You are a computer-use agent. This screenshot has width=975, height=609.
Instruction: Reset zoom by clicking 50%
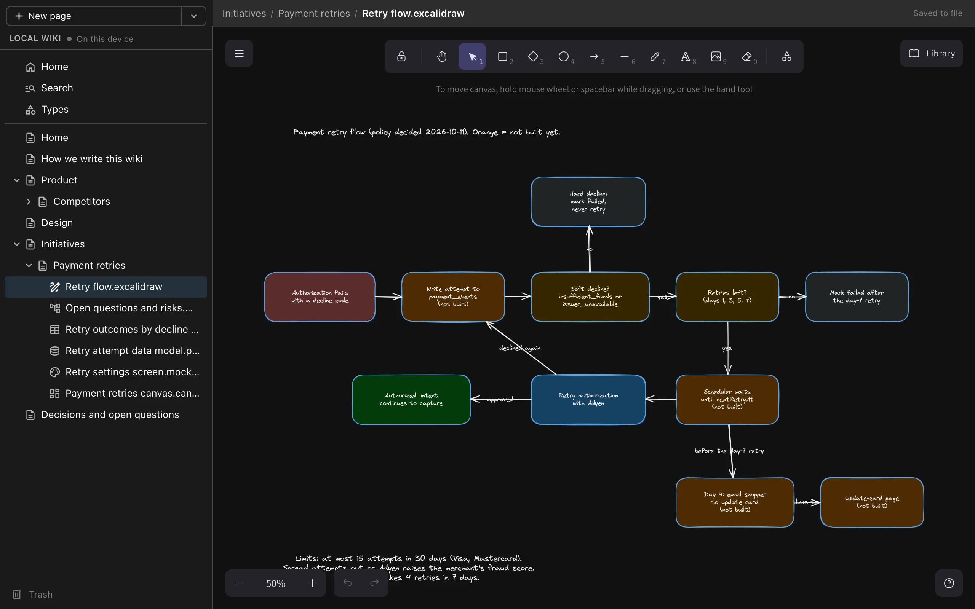276,583
